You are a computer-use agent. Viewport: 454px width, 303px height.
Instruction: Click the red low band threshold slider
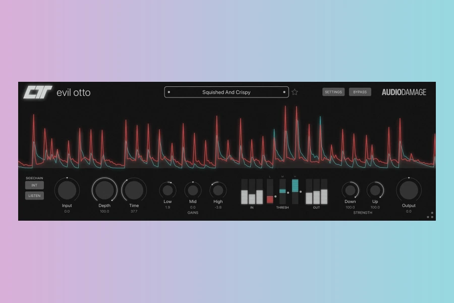coord(270,199)
